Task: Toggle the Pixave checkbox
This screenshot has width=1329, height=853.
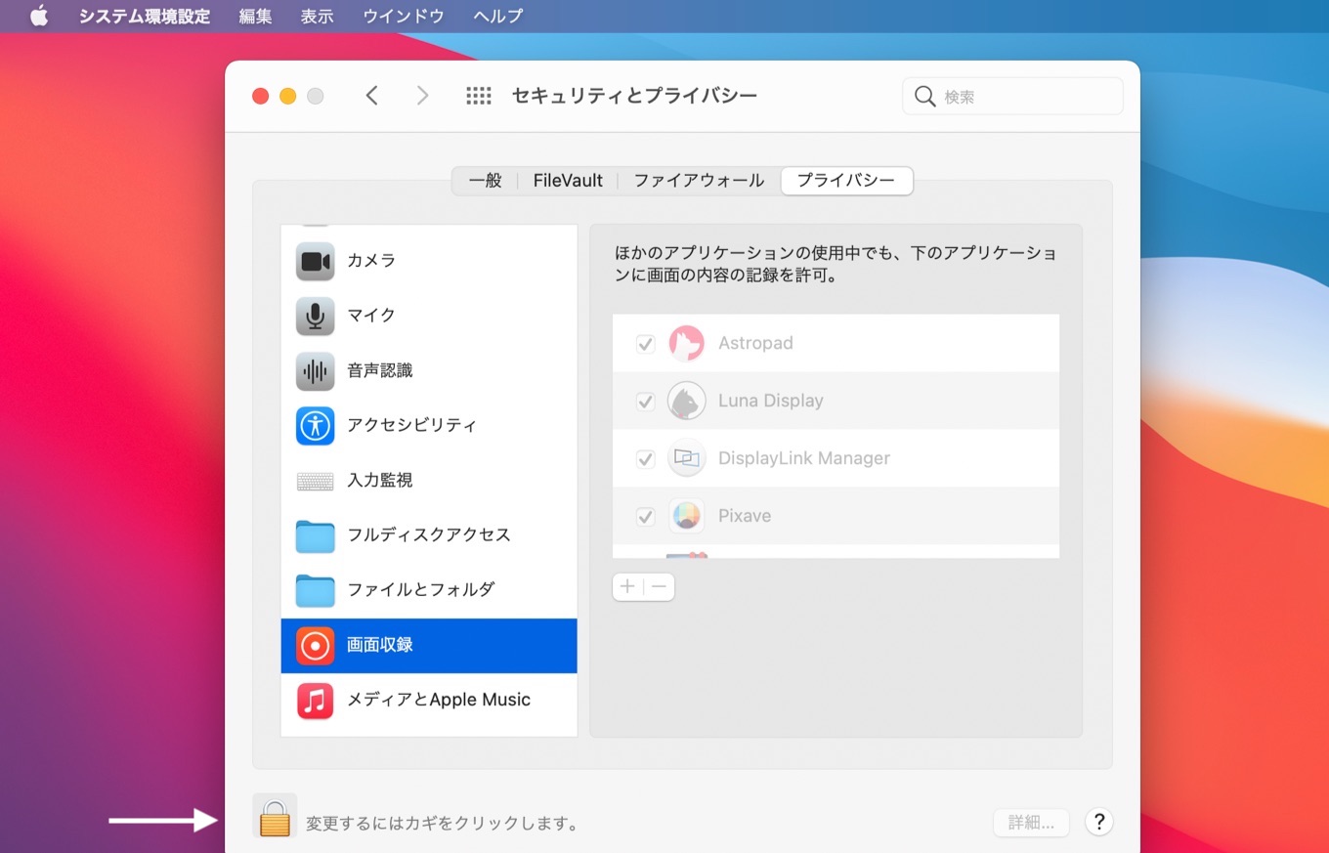Action: coord(645,517)
